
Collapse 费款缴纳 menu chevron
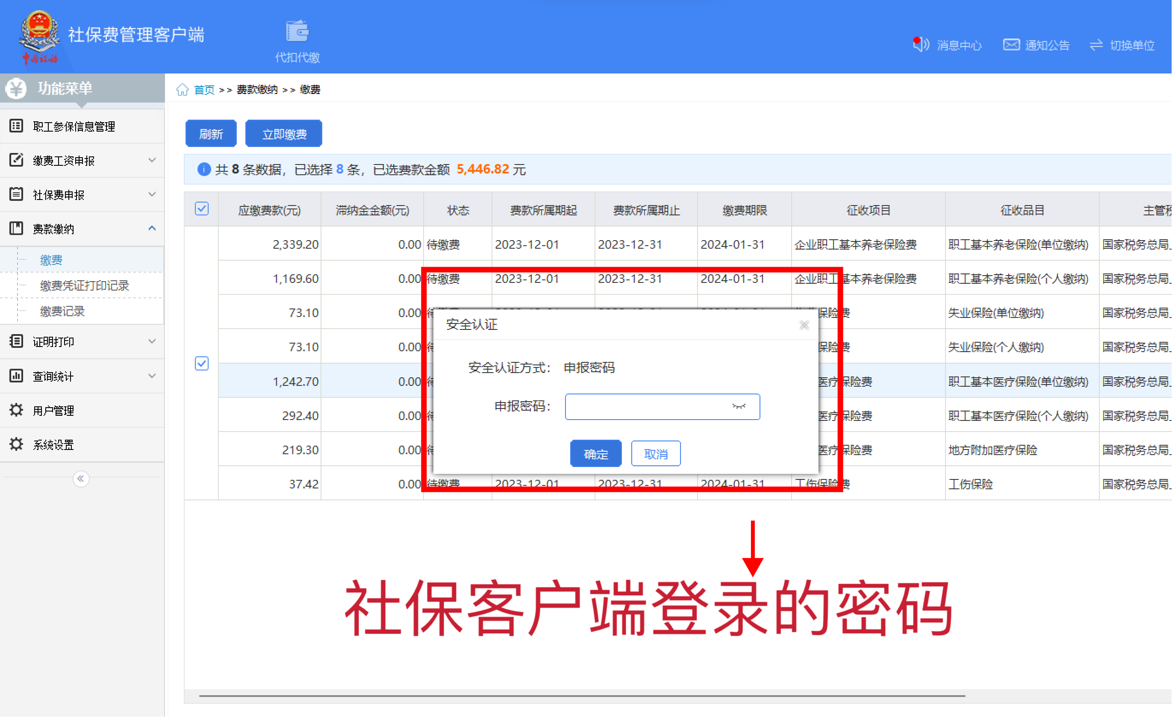point(152,229)
